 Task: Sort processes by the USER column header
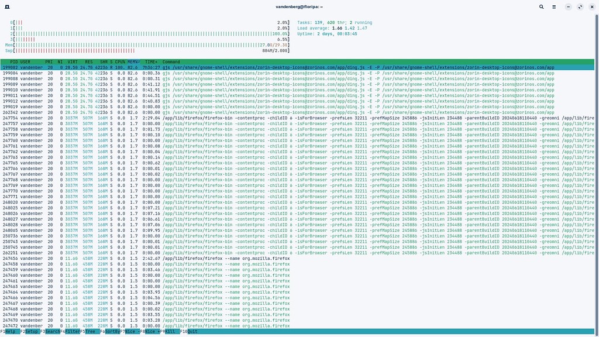pyautogui.click(x=25, y=61)
